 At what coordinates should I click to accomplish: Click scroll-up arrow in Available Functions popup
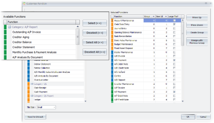78,27
